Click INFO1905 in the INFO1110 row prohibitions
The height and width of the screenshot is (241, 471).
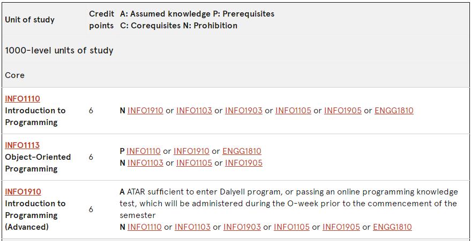[x=343, y=111]
